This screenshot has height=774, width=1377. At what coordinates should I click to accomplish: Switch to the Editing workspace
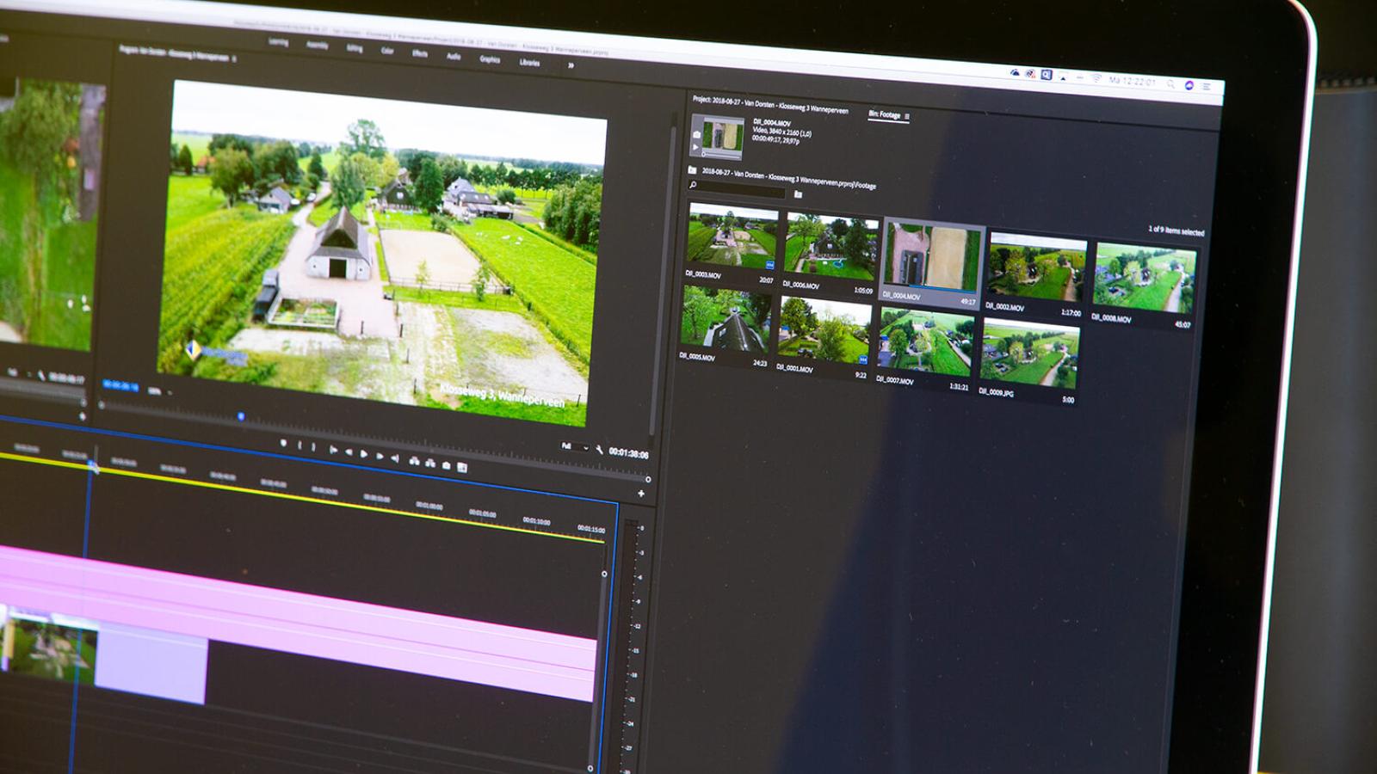tap(355, 48)
